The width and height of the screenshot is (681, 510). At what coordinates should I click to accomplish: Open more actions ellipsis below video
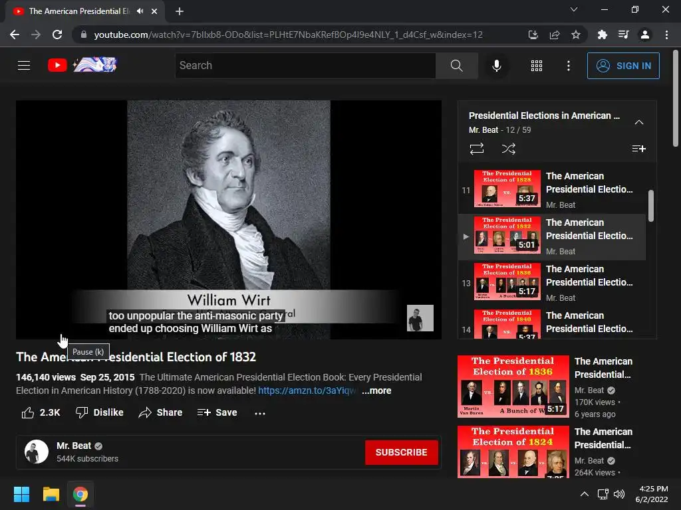point(260,413)
